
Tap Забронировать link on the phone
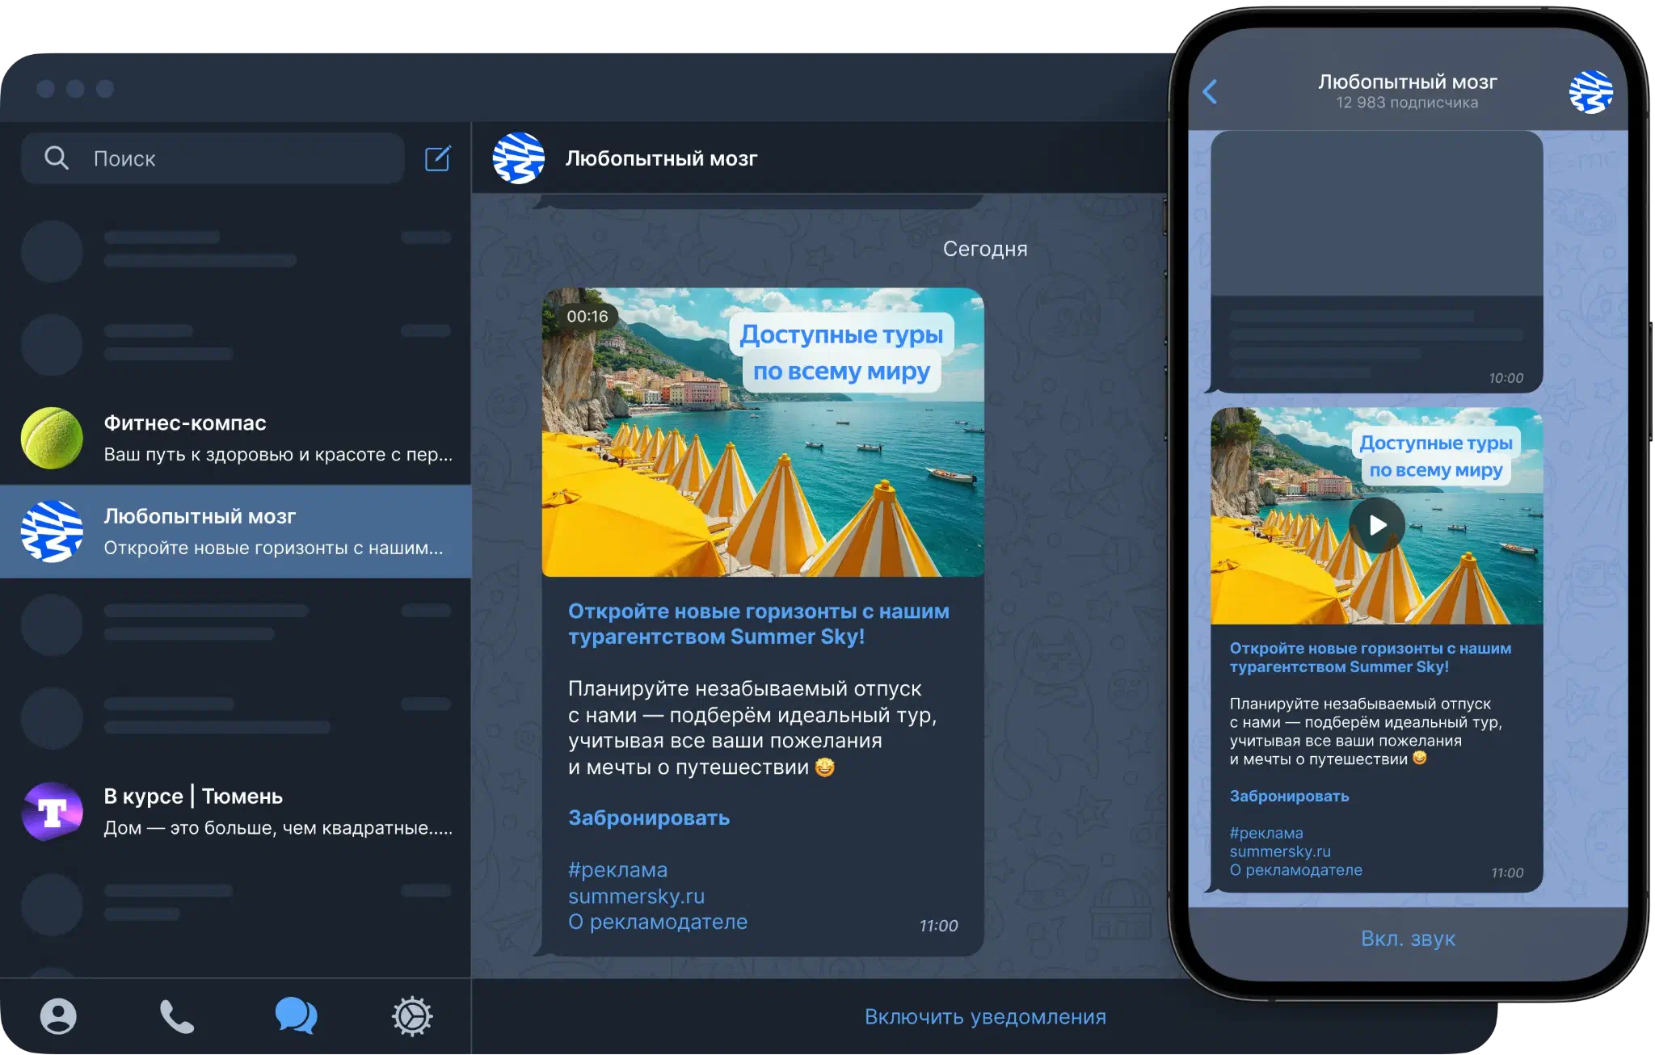point(1289,796)
